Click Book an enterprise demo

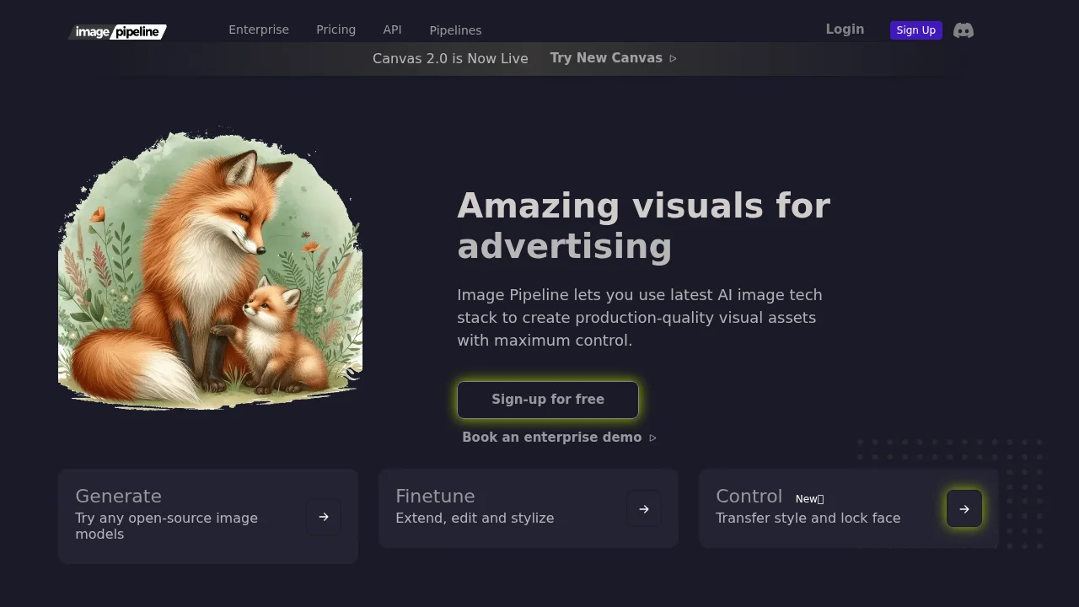point(551,437)
